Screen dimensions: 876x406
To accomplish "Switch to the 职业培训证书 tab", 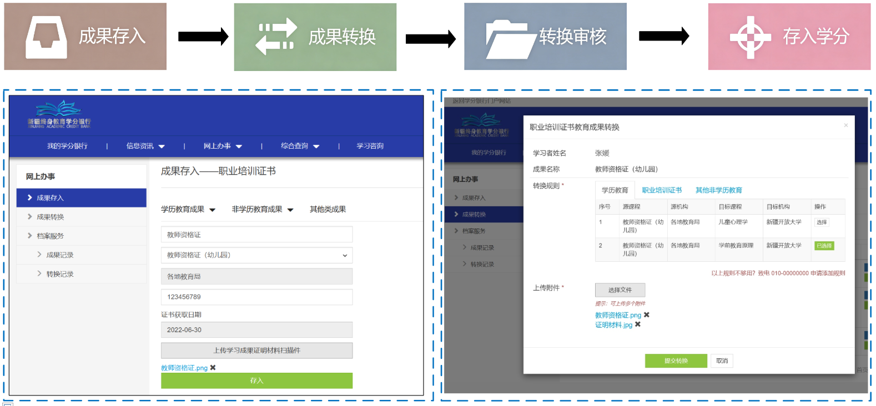I will (662, 190).
